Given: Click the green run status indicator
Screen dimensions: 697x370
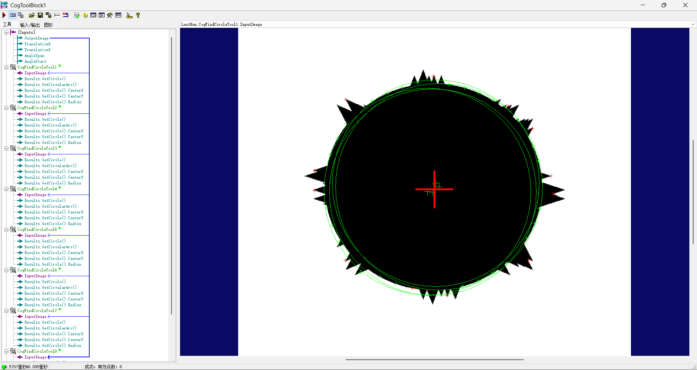Looking at the screenshot, I should pos(4,367).
